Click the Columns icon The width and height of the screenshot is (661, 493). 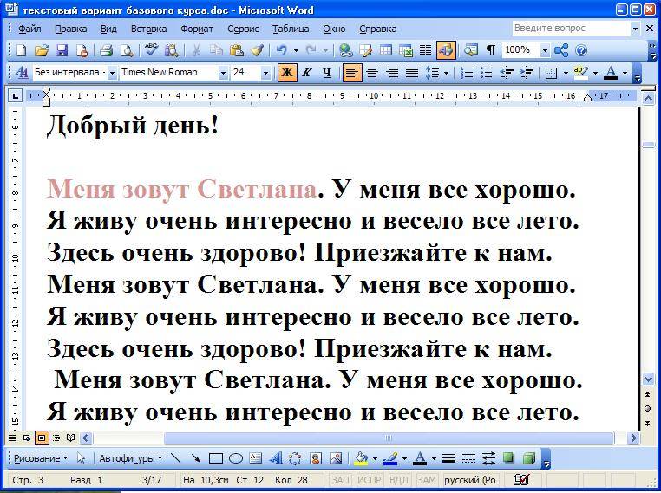pos(425,50)
